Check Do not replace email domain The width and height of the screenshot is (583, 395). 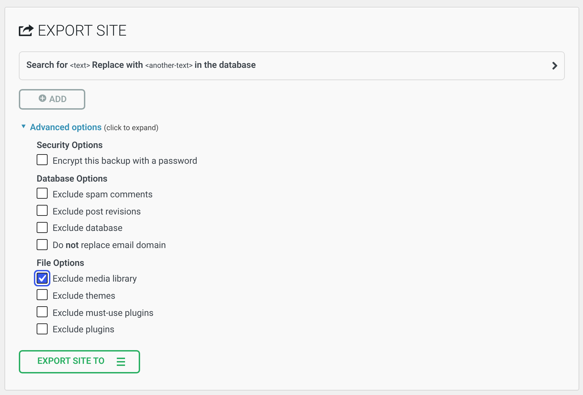pos(42,245)
